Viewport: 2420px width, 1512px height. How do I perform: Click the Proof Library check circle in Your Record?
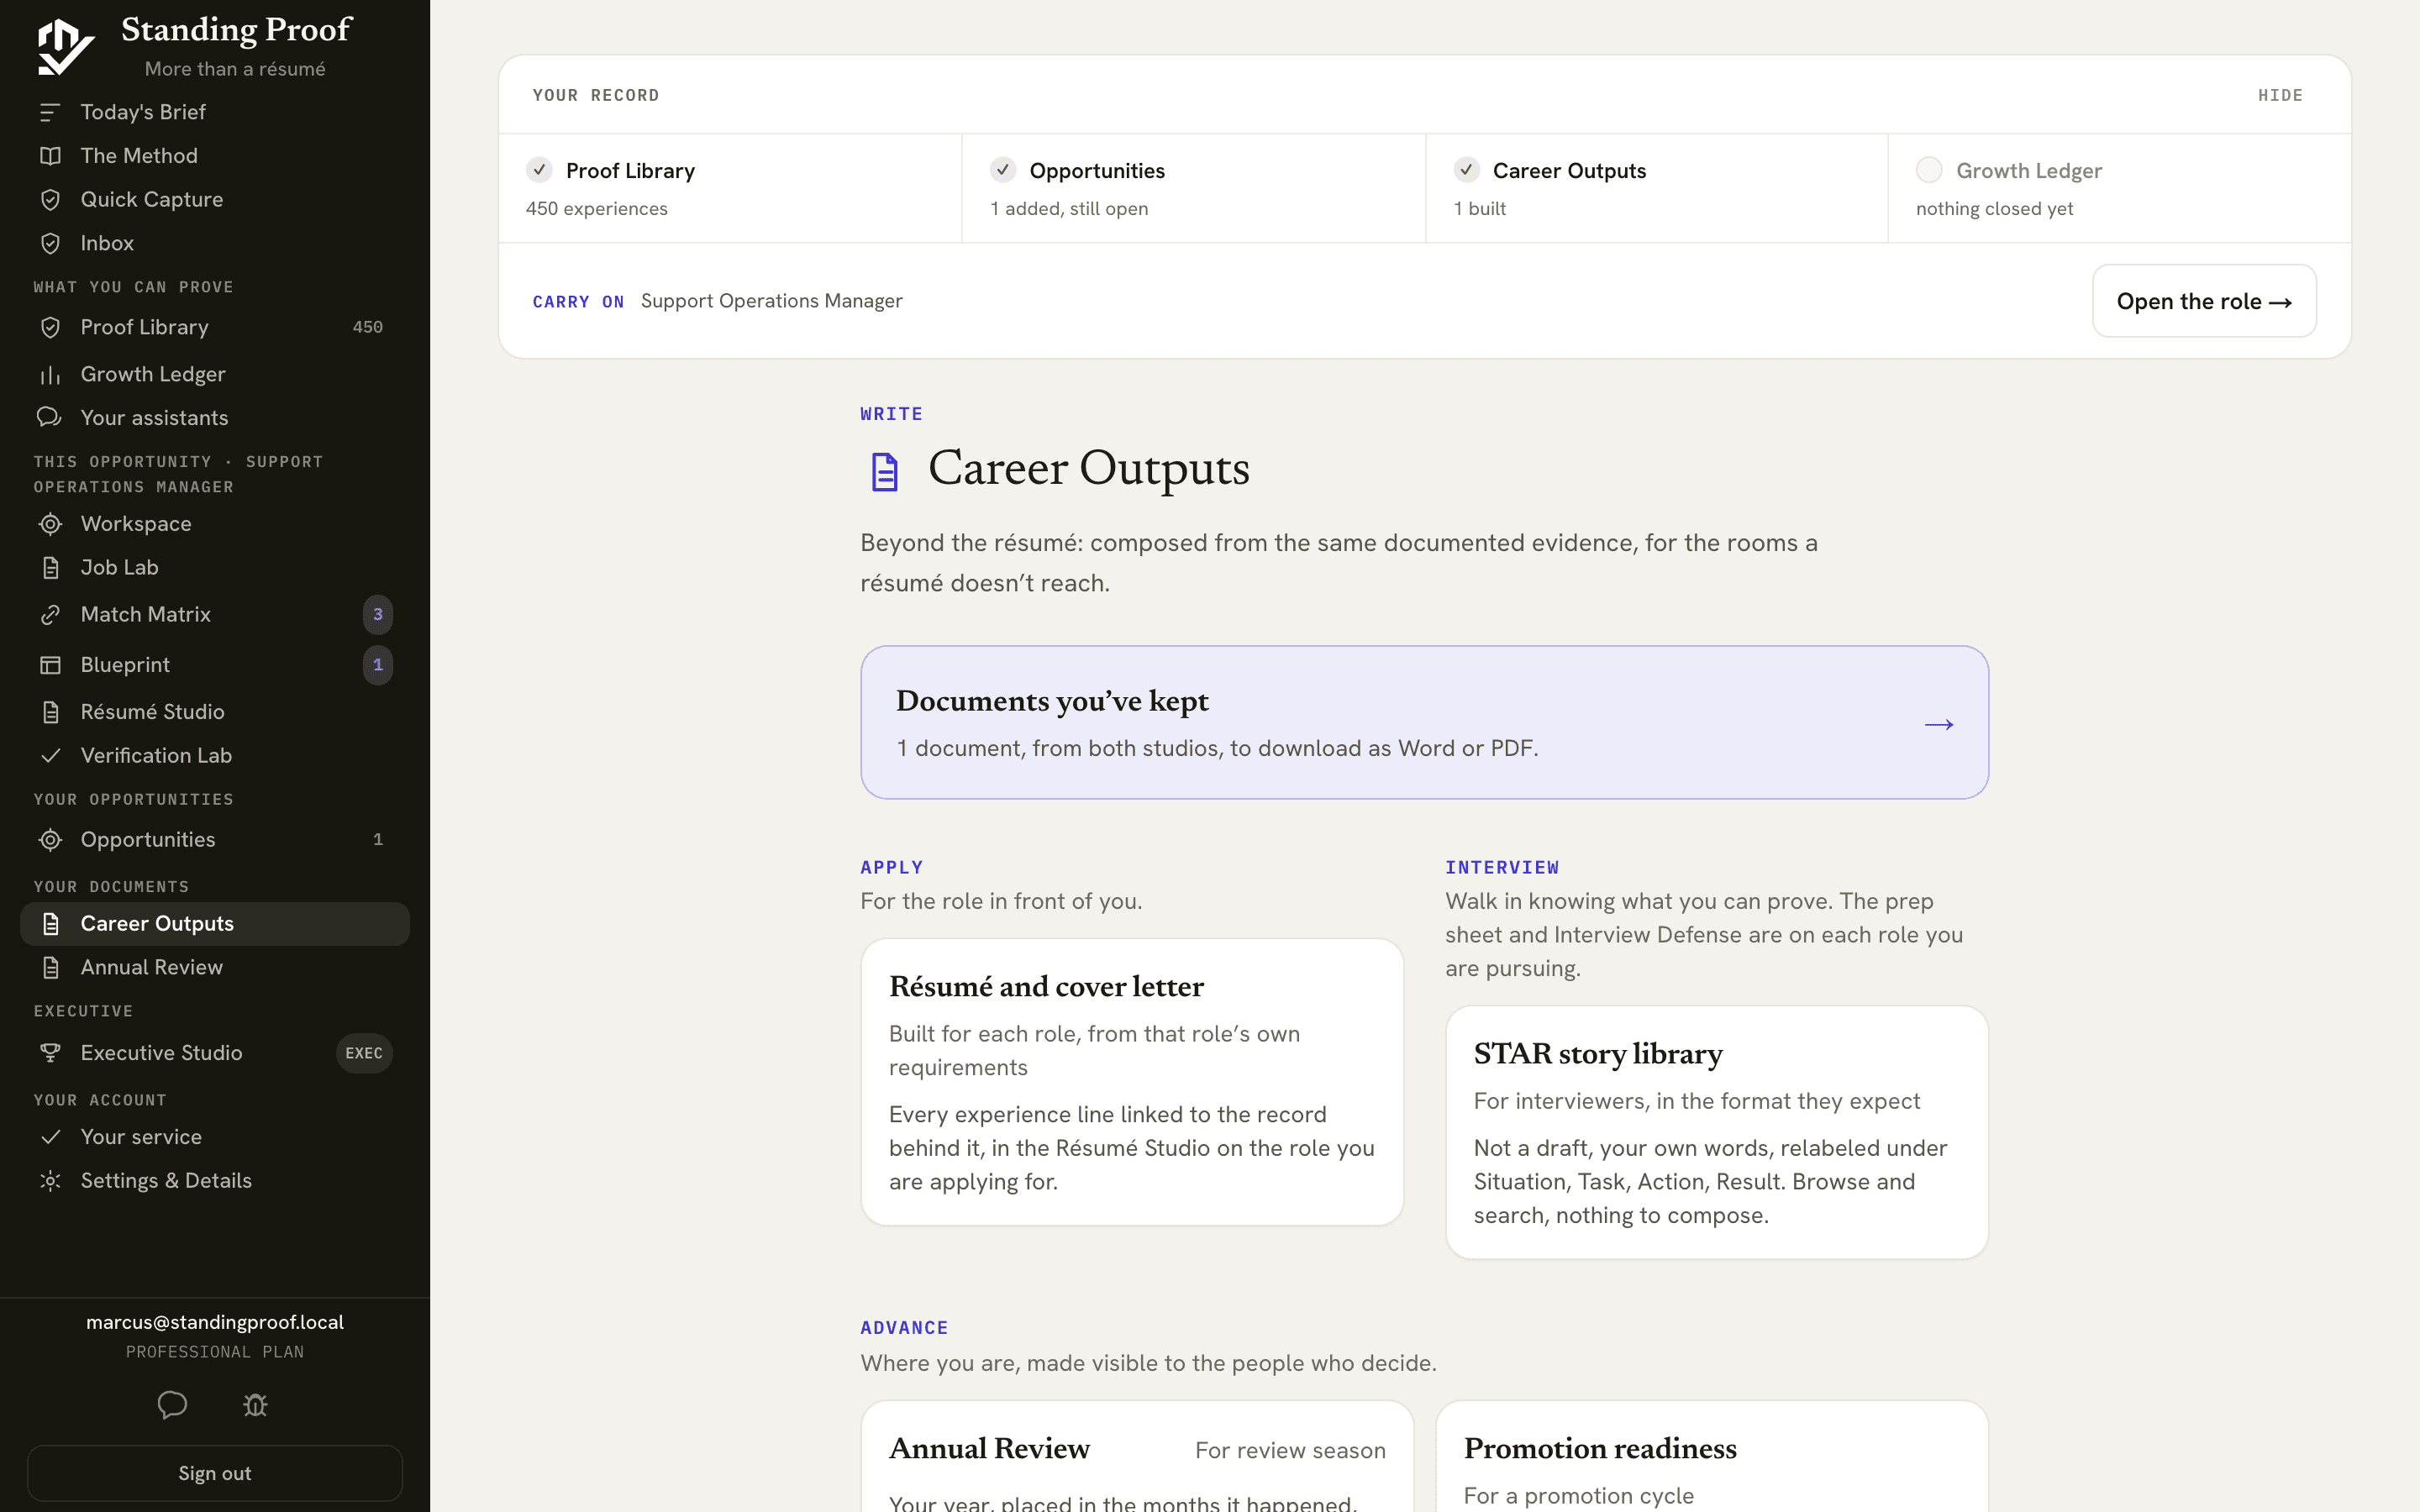539,170
